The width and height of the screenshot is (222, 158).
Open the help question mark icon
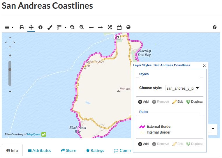pos(214,27)
